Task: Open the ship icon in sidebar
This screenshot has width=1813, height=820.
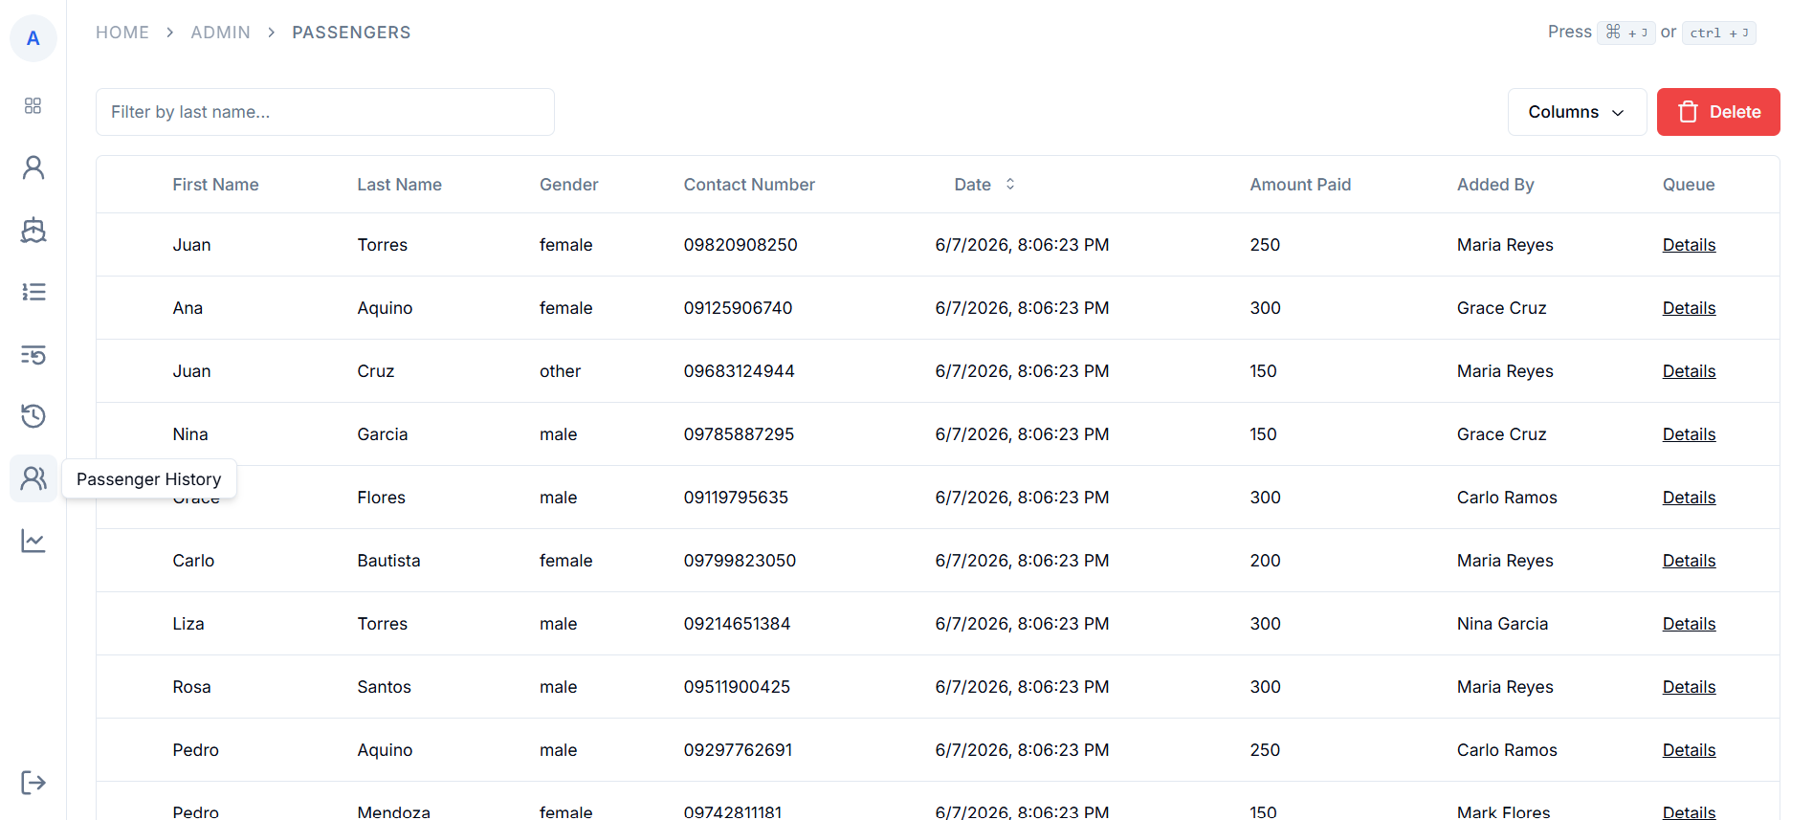Action: pos(33,230)
